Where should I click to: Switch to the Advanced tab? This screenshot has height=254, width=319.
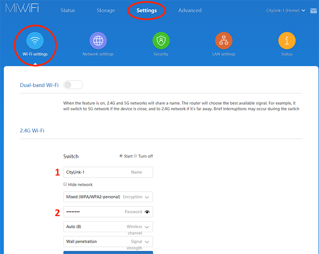(x=190, y=11)
